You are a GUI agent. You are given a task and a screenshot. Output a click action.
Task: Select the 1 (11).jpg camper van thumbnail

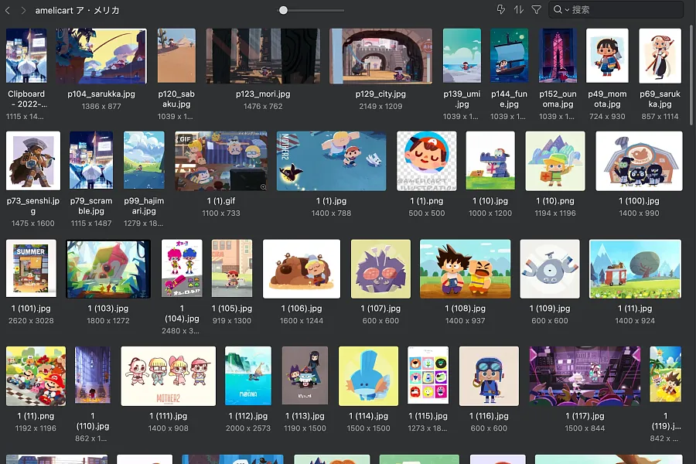(x=635, y=268)
